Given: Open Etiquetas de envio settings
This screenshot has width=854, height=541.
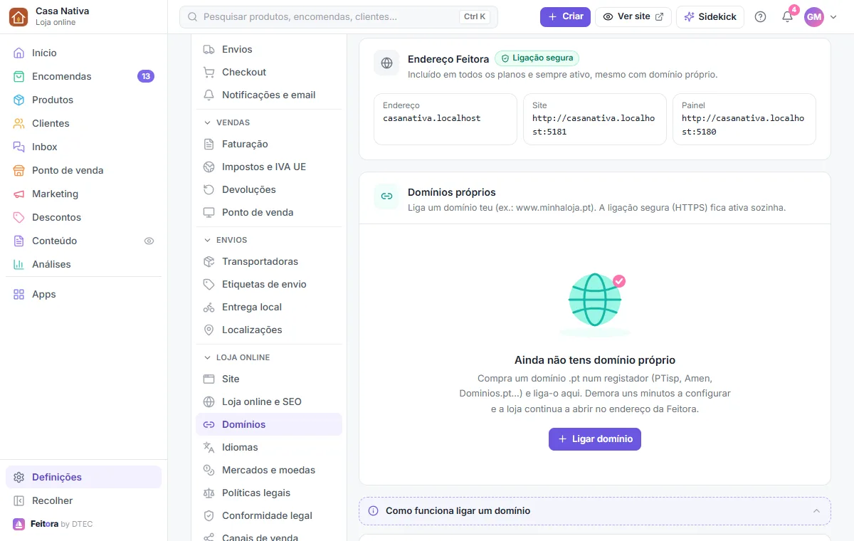Looking at the screenshot, I should tap(269, 284).
